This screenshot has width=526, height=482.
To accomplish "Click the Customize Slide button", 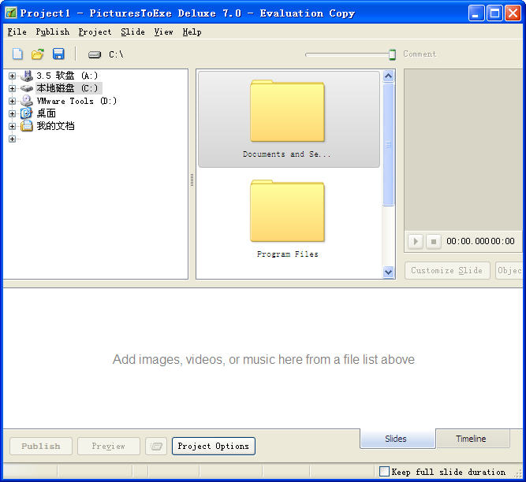I will (447, 270).
